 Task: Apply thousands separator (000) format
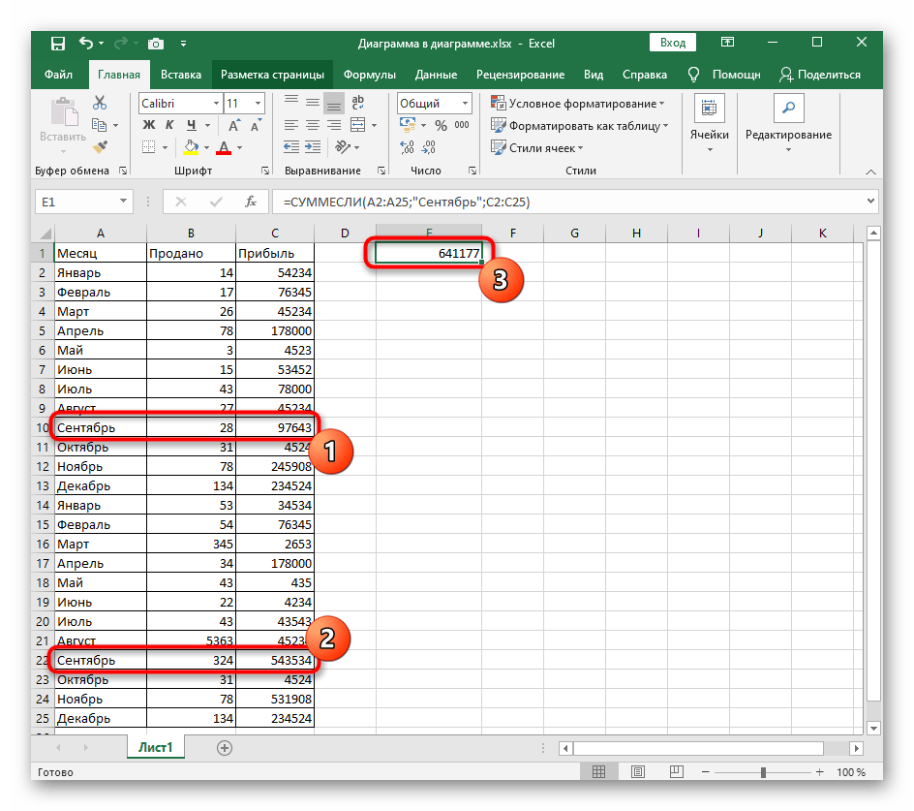462,125
